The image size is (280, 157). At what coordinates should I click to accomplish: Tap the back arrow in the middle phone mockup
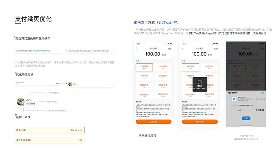pyautogui.click(x=183, y=49)
